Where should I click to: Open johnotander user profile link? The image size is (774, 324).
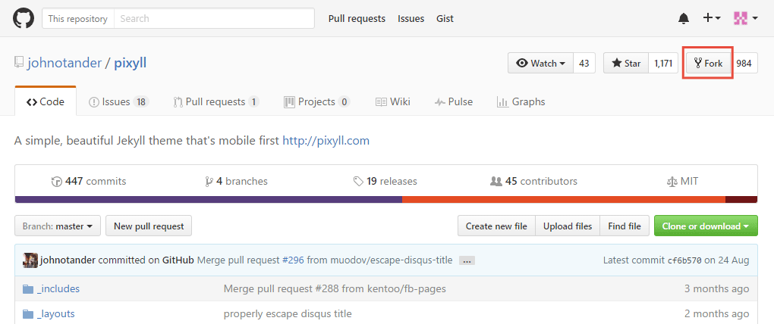click(x=64, y=63)
